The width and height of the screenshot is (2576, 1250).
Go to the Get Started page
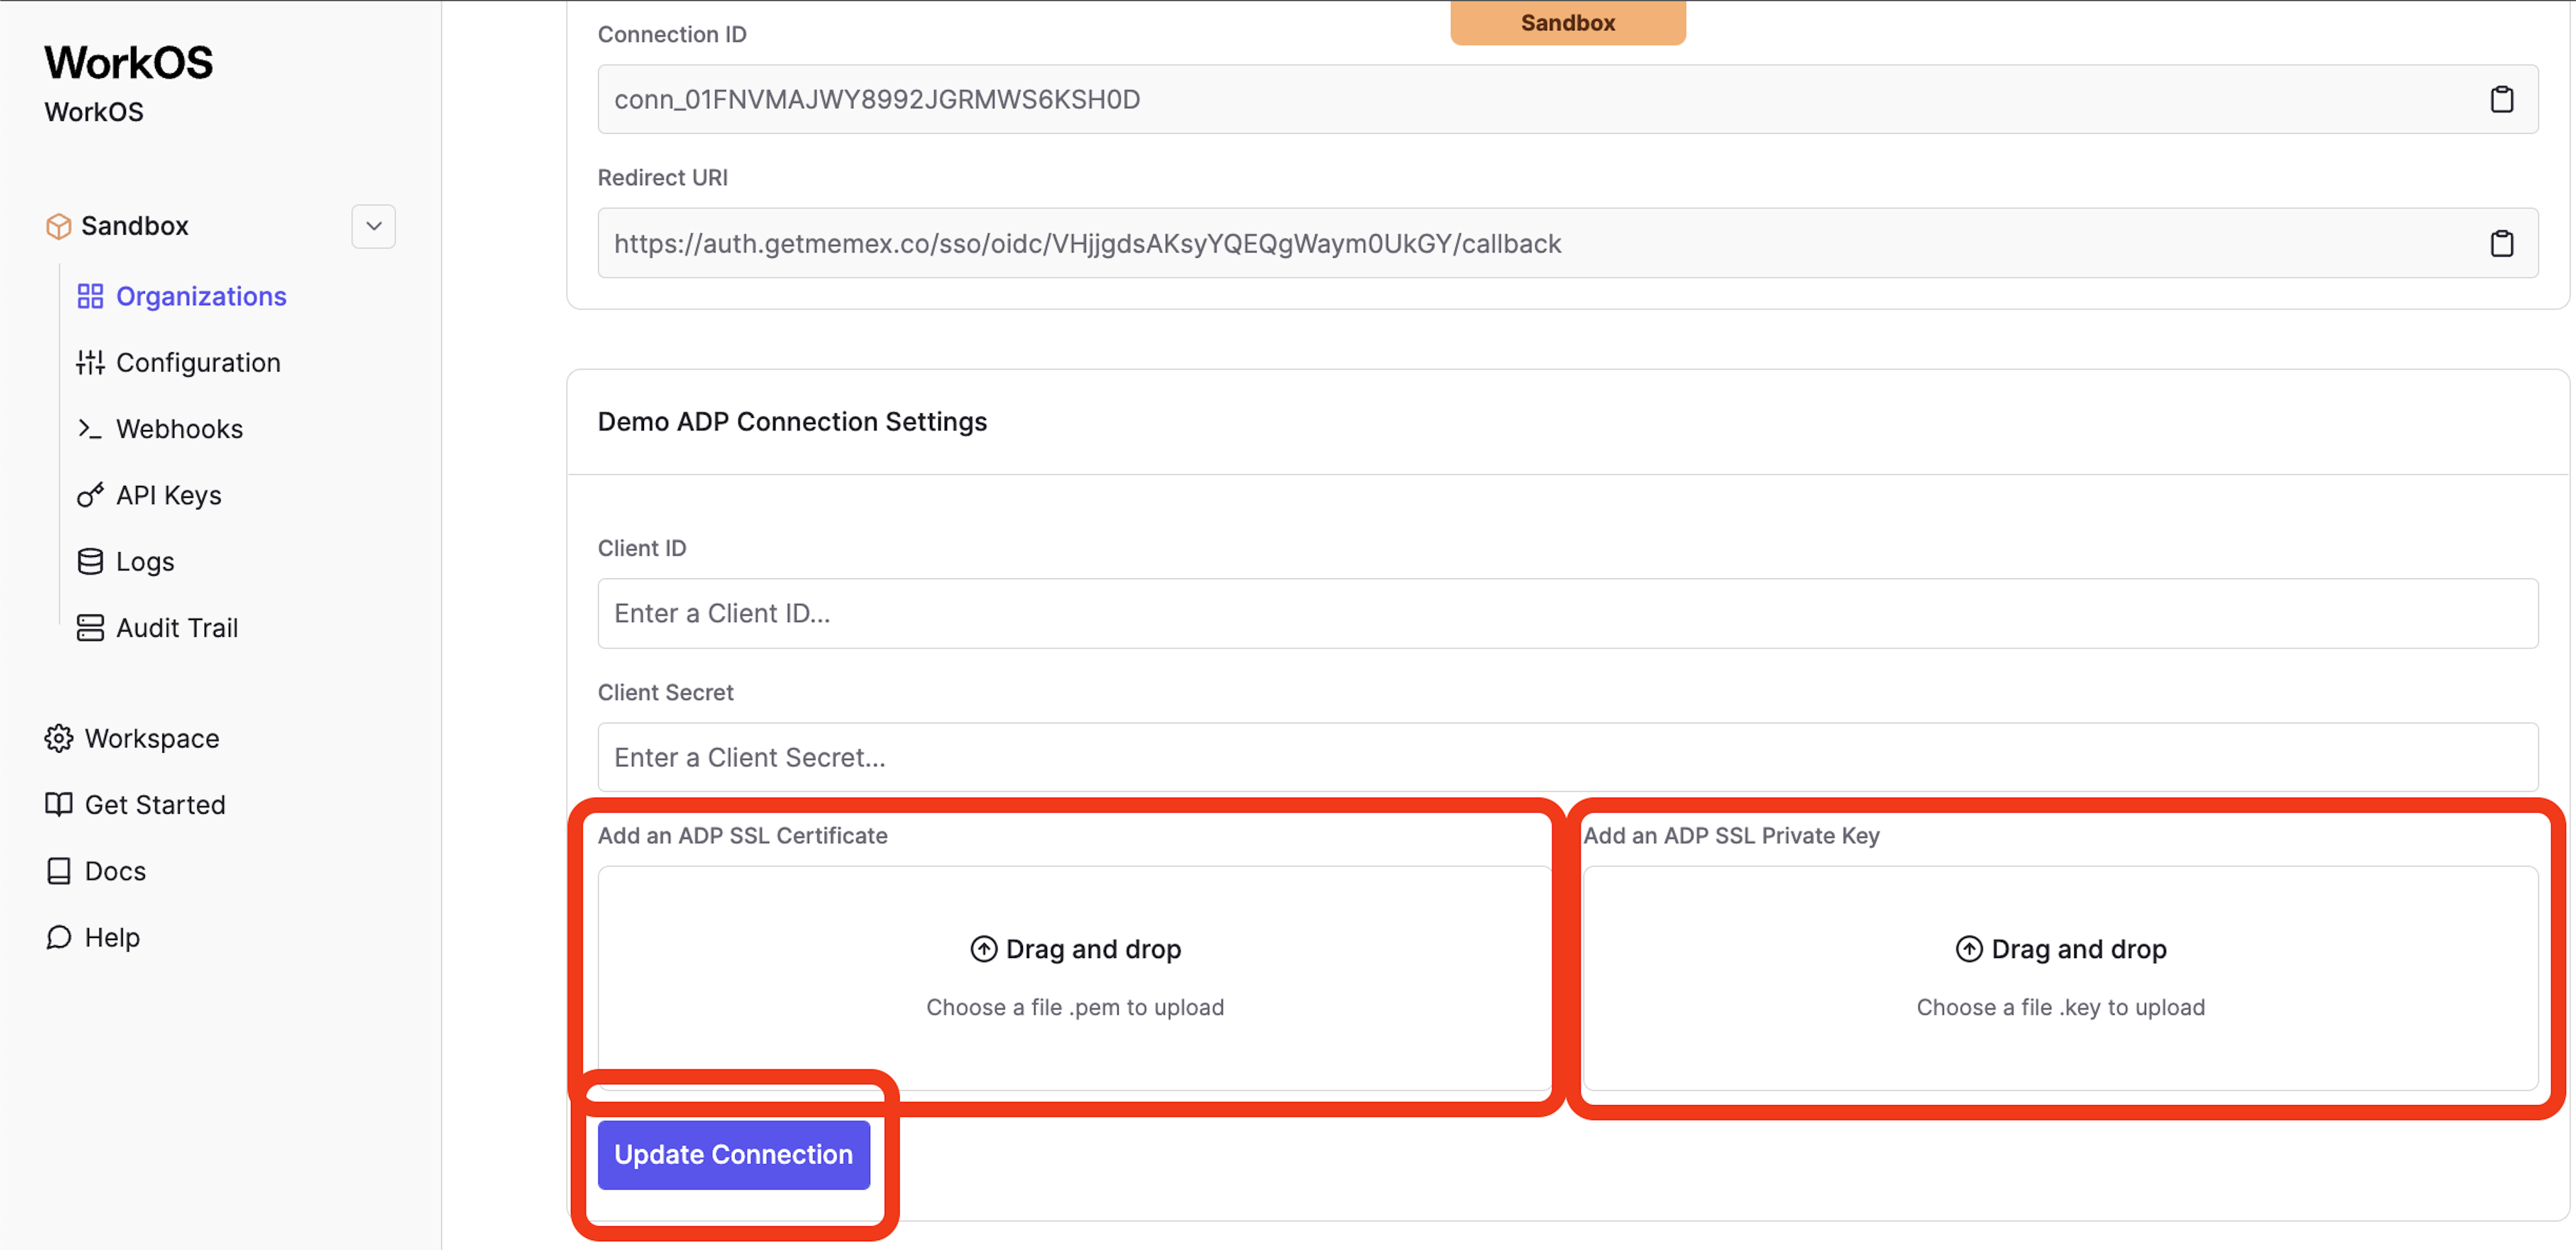155,804
